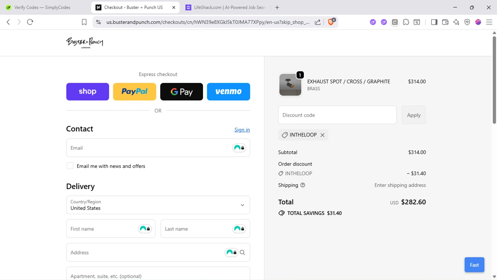This screenshot has width=497, height=280.
Task: Open the Brave Wallet icon
Action: tap(445, 22)
